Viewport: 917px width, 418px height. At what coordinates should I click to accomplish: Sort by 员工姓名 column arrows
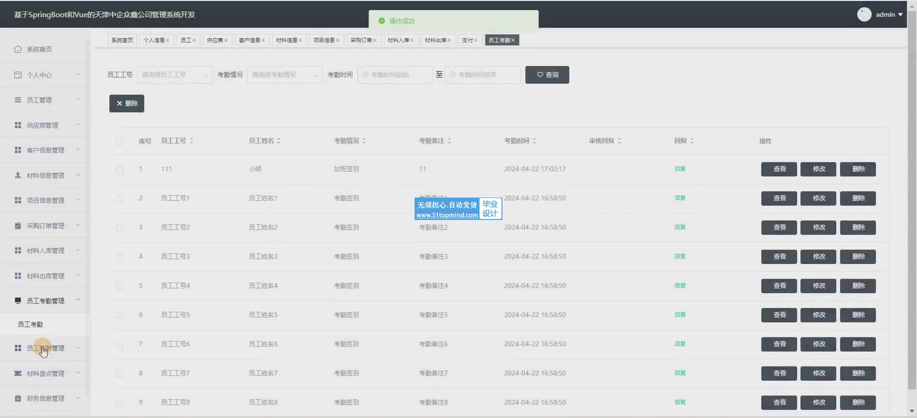click(279, 141)
